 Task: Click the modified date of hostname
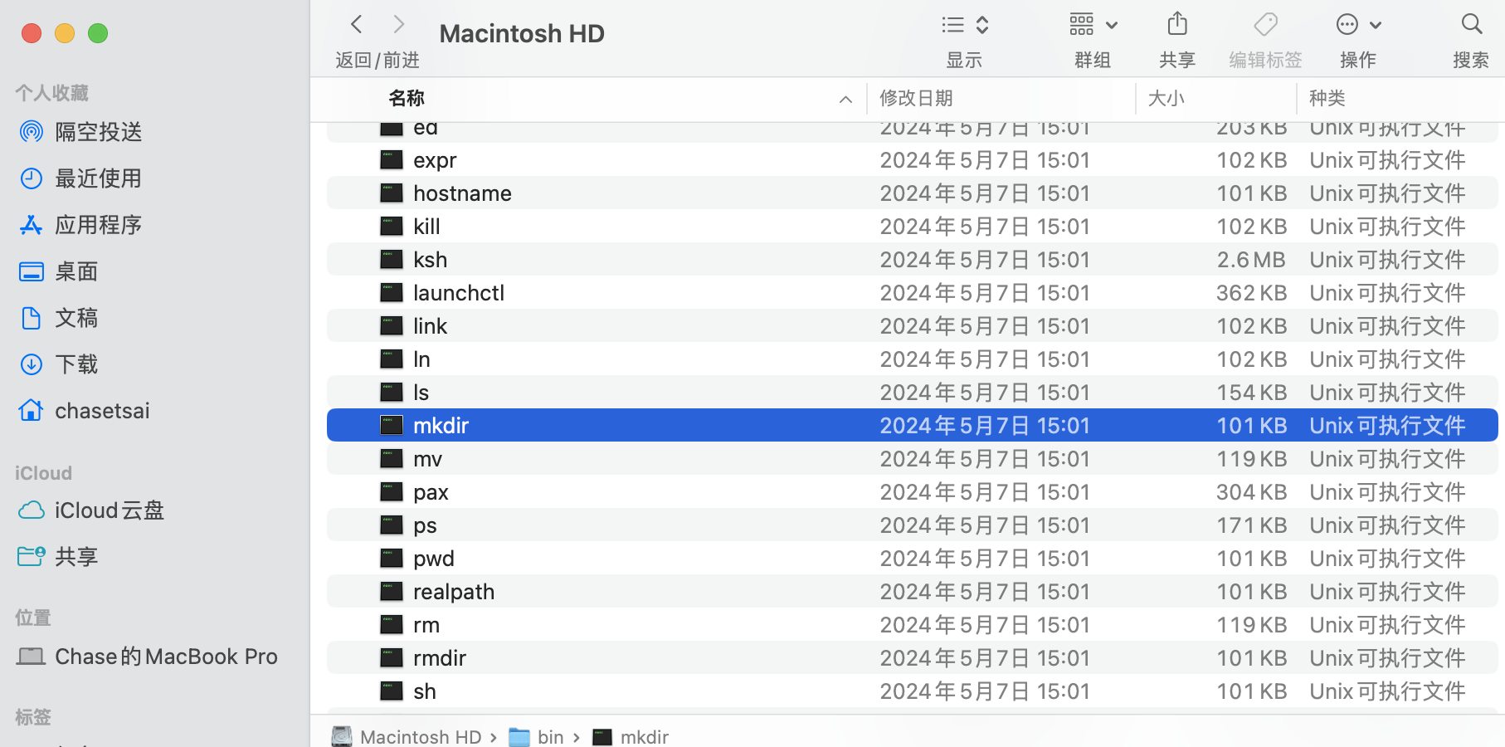(984, 193)
